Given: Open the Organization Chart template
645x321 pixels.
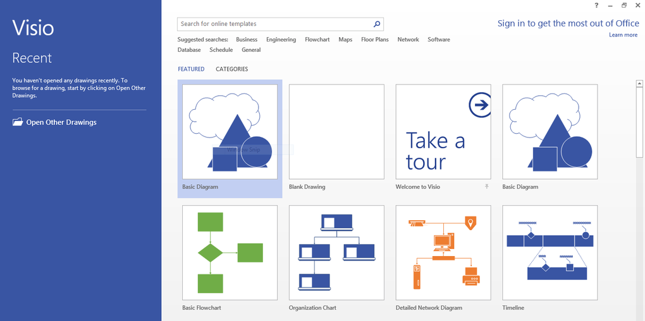Looking at the screenshot, I should (x=336, y=252).
